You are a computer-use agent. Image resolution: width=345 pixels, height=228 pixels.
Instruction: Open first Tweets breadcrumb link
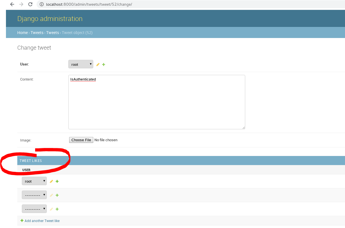click(x=37, y=33)
